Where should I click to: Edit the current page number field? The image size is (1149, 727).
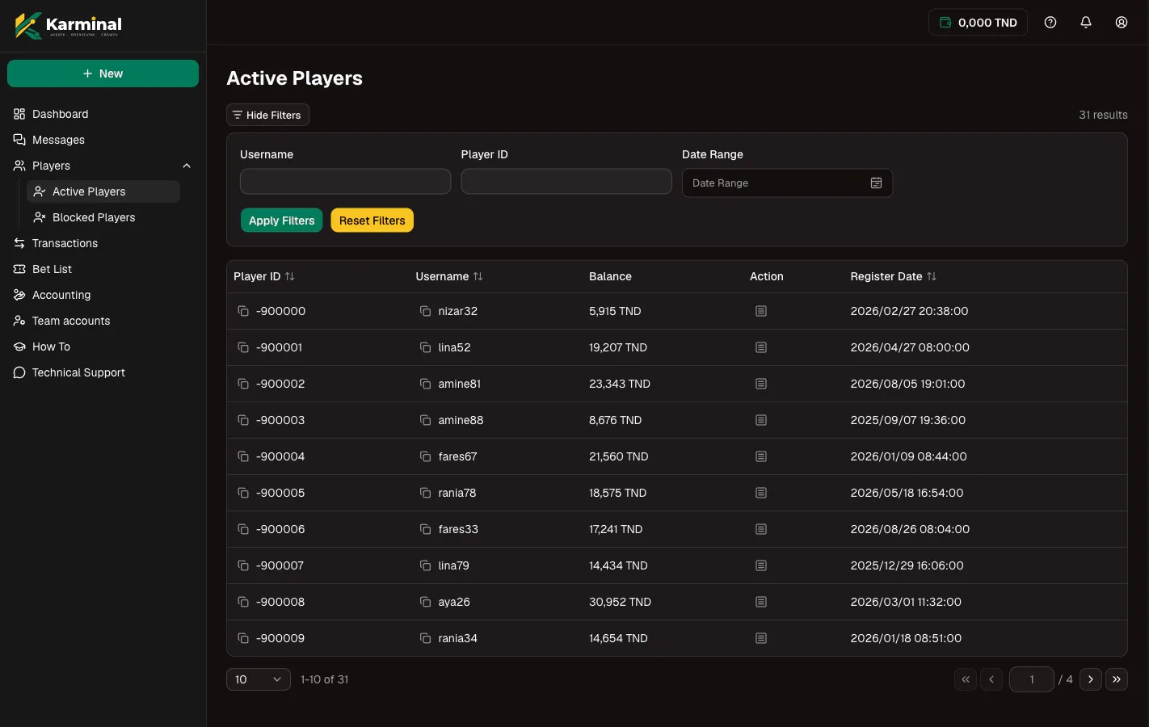pyautogui.click(x=1032, y=679)
